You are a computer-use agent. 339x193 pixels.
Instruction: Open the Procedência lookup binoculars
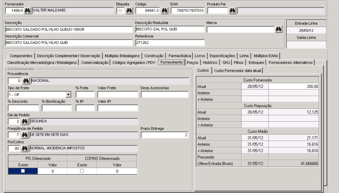coord(26,81)
